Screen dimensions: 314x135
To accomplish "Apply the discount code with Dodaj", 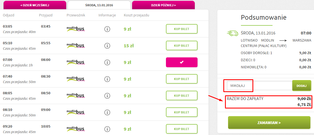I will click(x=302, y=86).
